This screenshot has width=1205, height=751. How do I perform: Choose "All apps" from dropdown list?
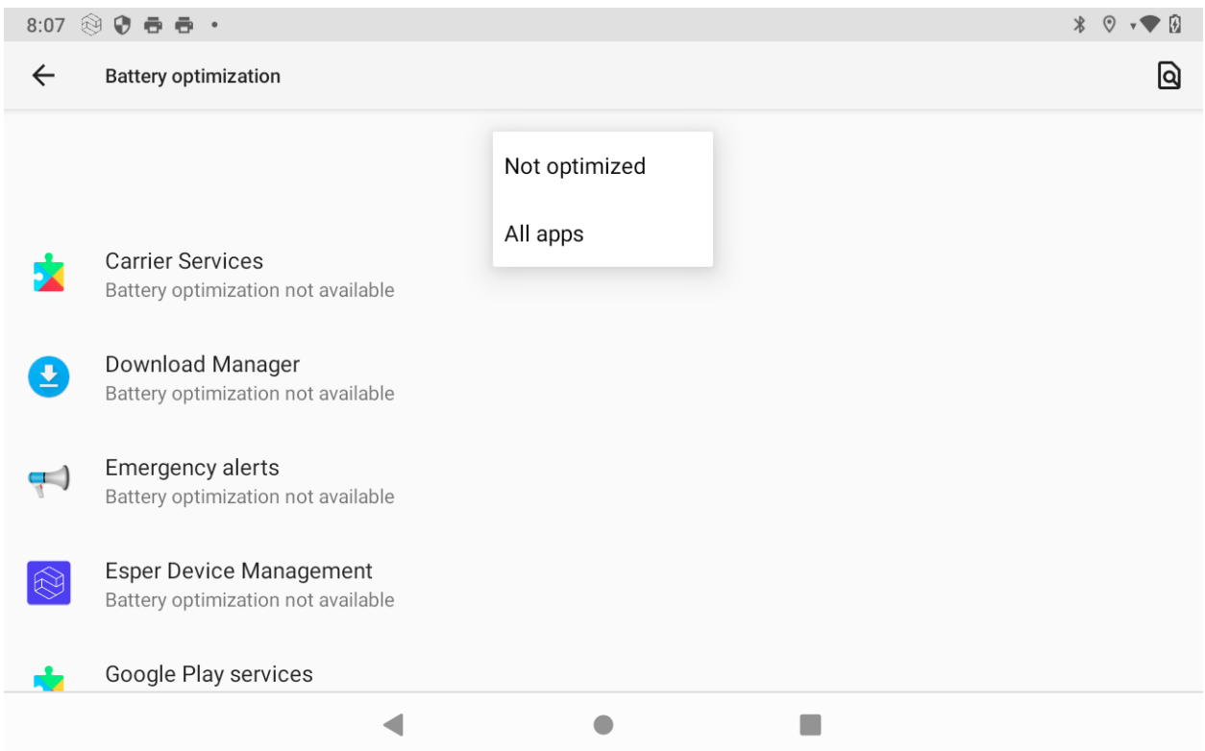point(544,233)
